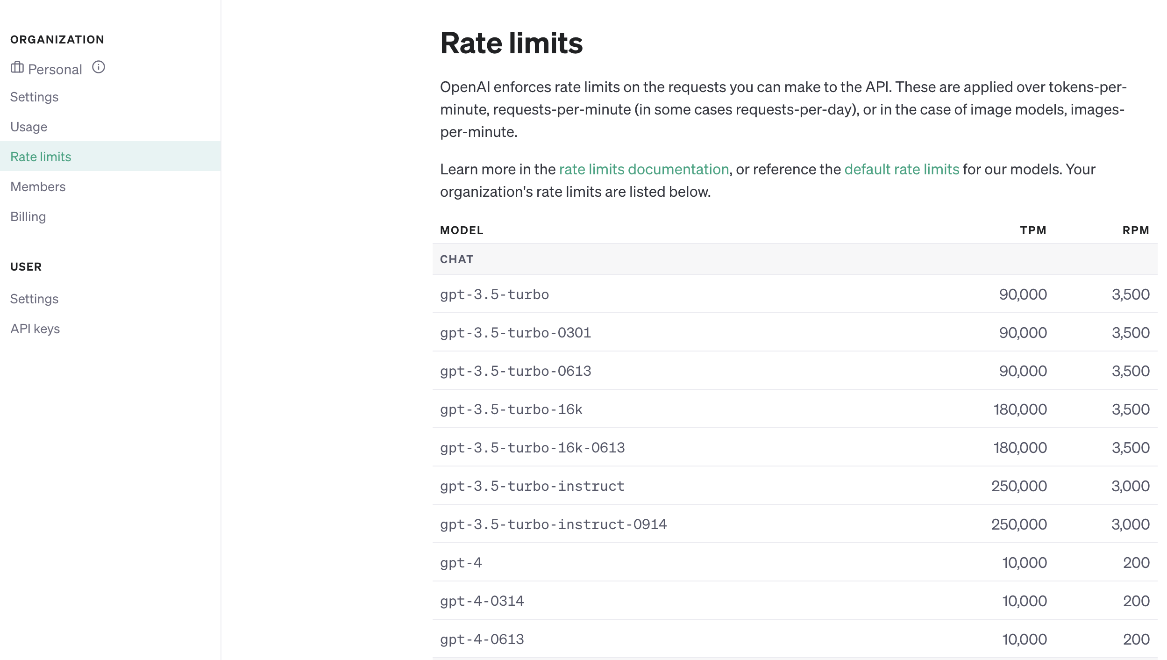1167x660 pixels.
Task: Select the gpt-4 model row
Action: coord(461,563)
